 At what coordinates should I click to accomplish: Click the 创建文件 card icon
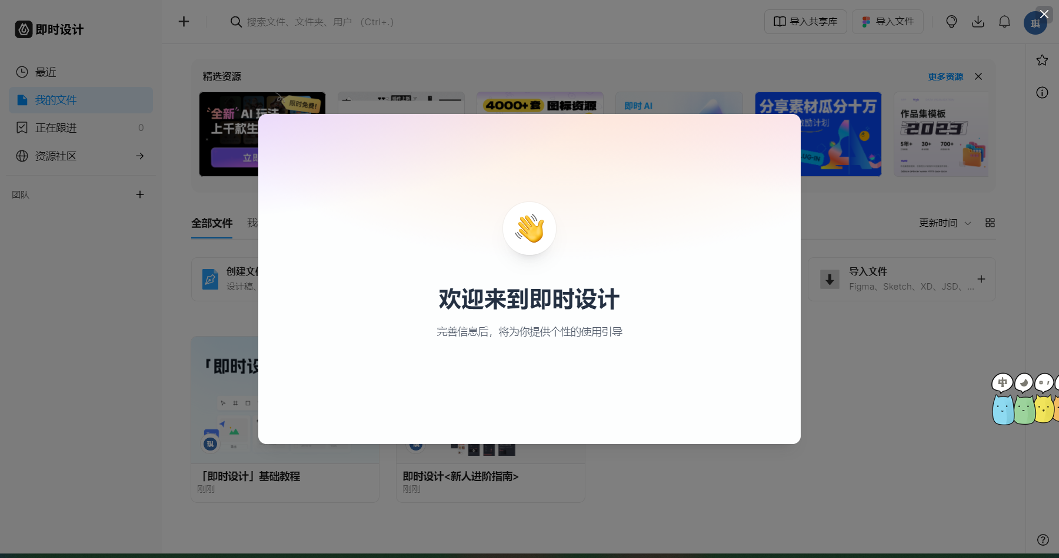click(210, 279)
